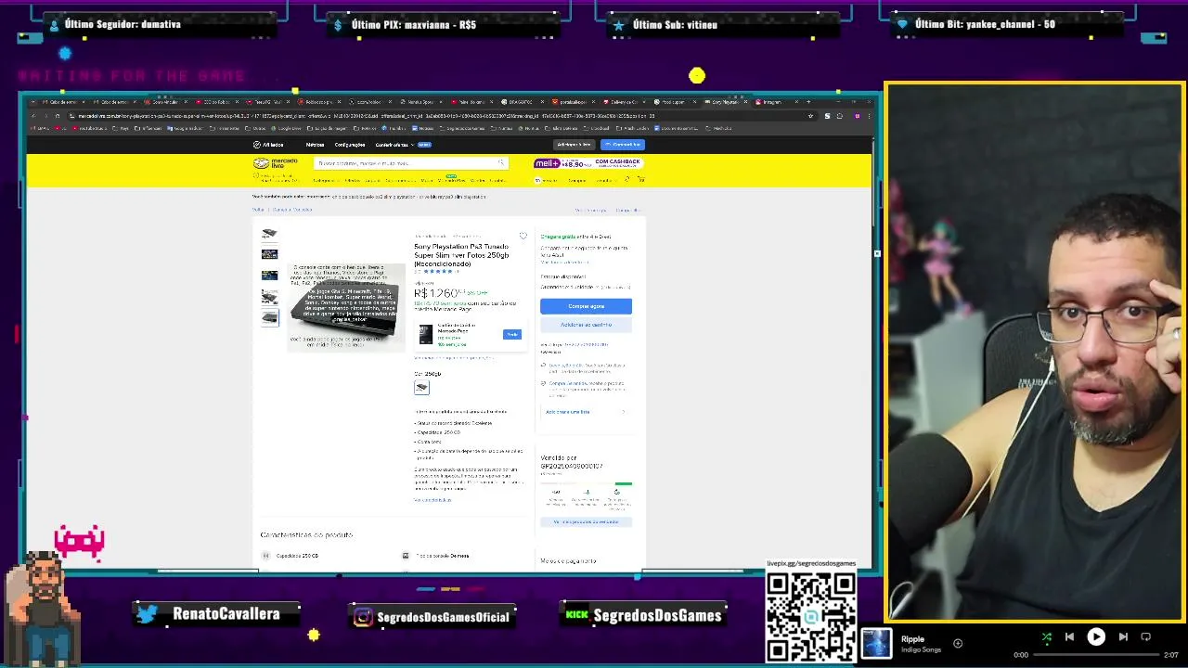This screenshot has height=668, width=1188.
Task: Toggle shuffle in the Spotify player
Action: point(1046,637)
